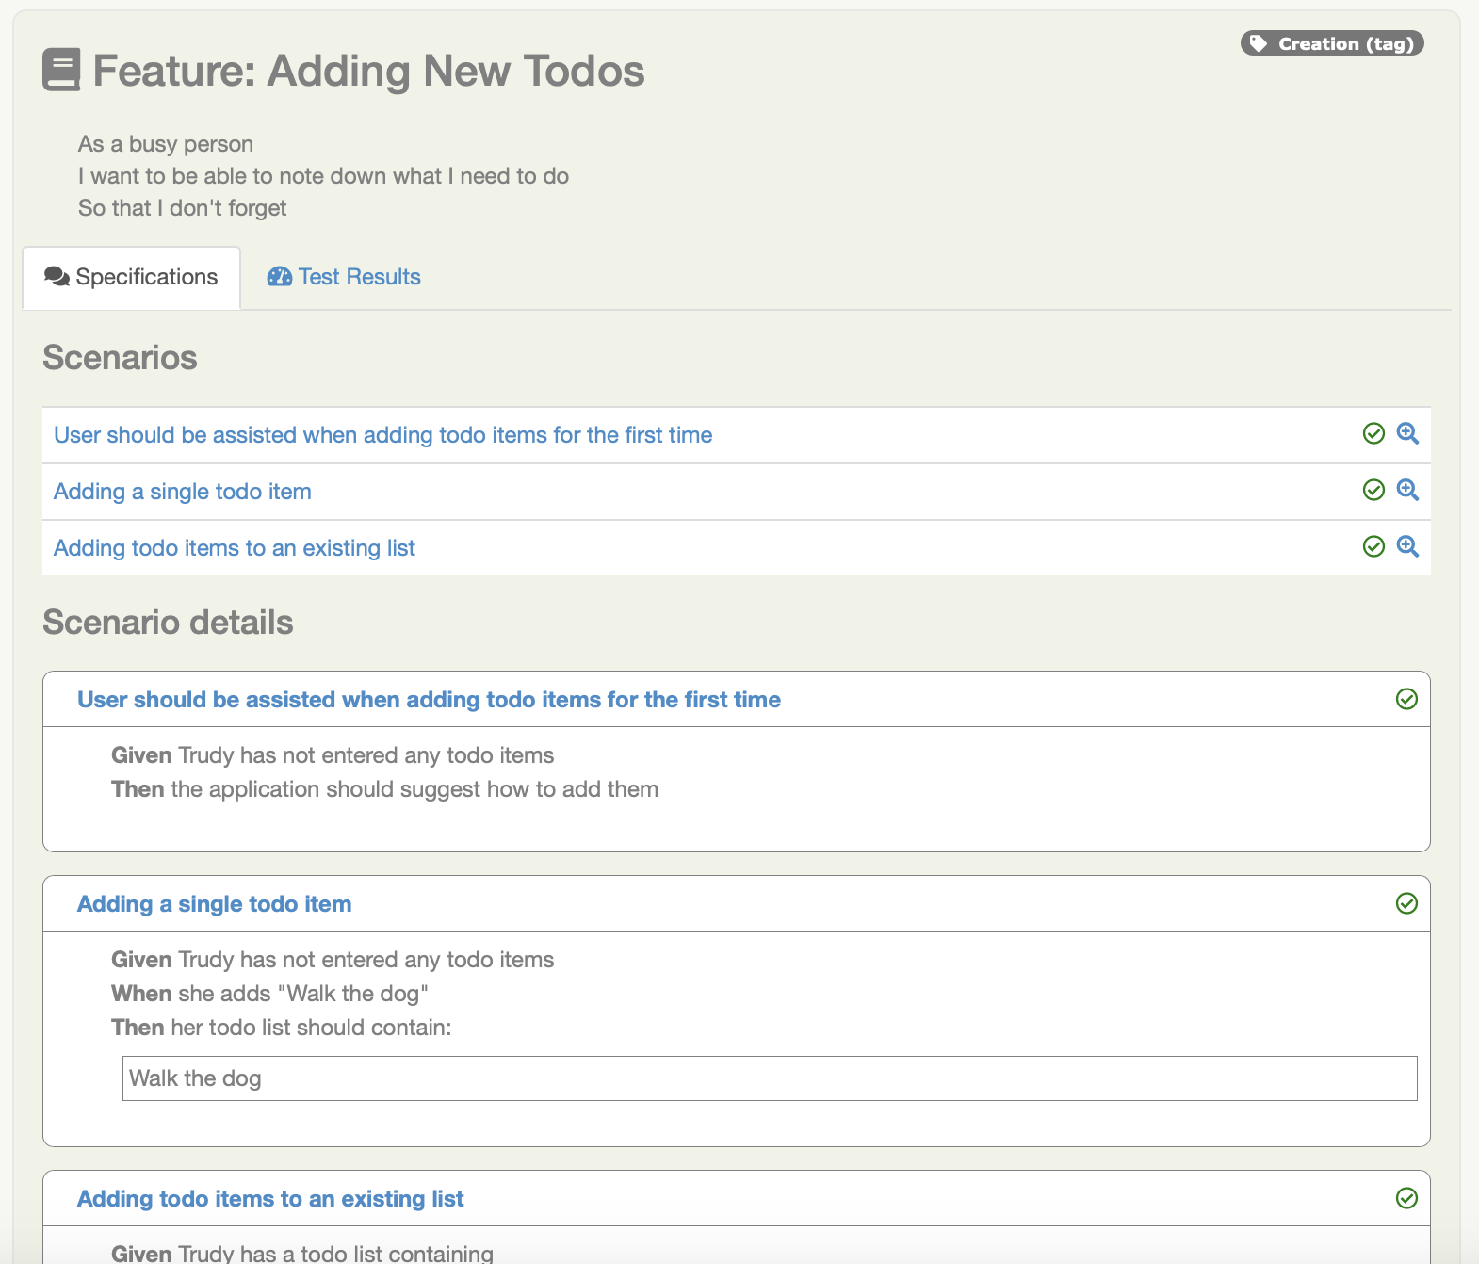Click green checkmark in first-time scenario row

[x=1373, y=433]
